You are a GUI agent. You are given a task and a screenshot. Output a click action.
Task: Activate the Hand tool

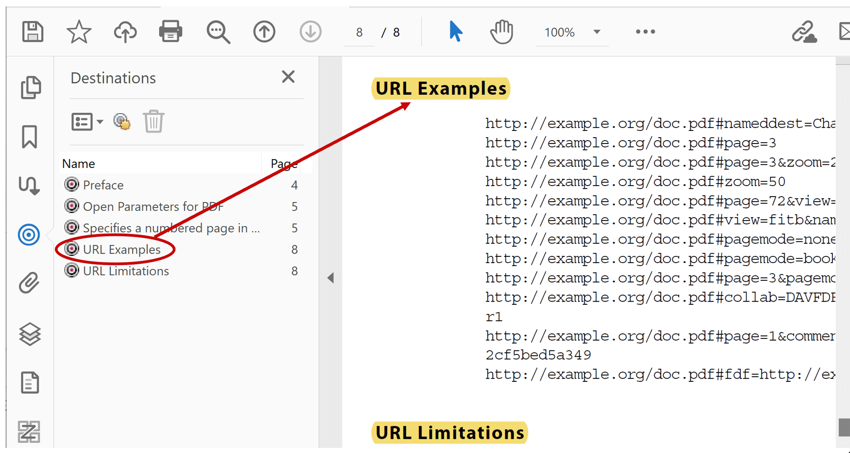coord(502,31)
